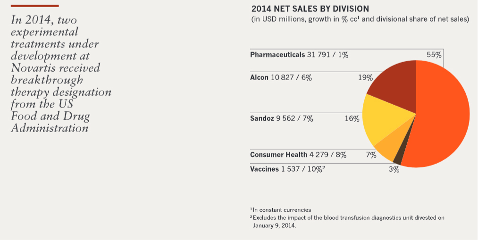
Task: Click the 16% share value
Action: pyautogui.click(x=352, y=118)
